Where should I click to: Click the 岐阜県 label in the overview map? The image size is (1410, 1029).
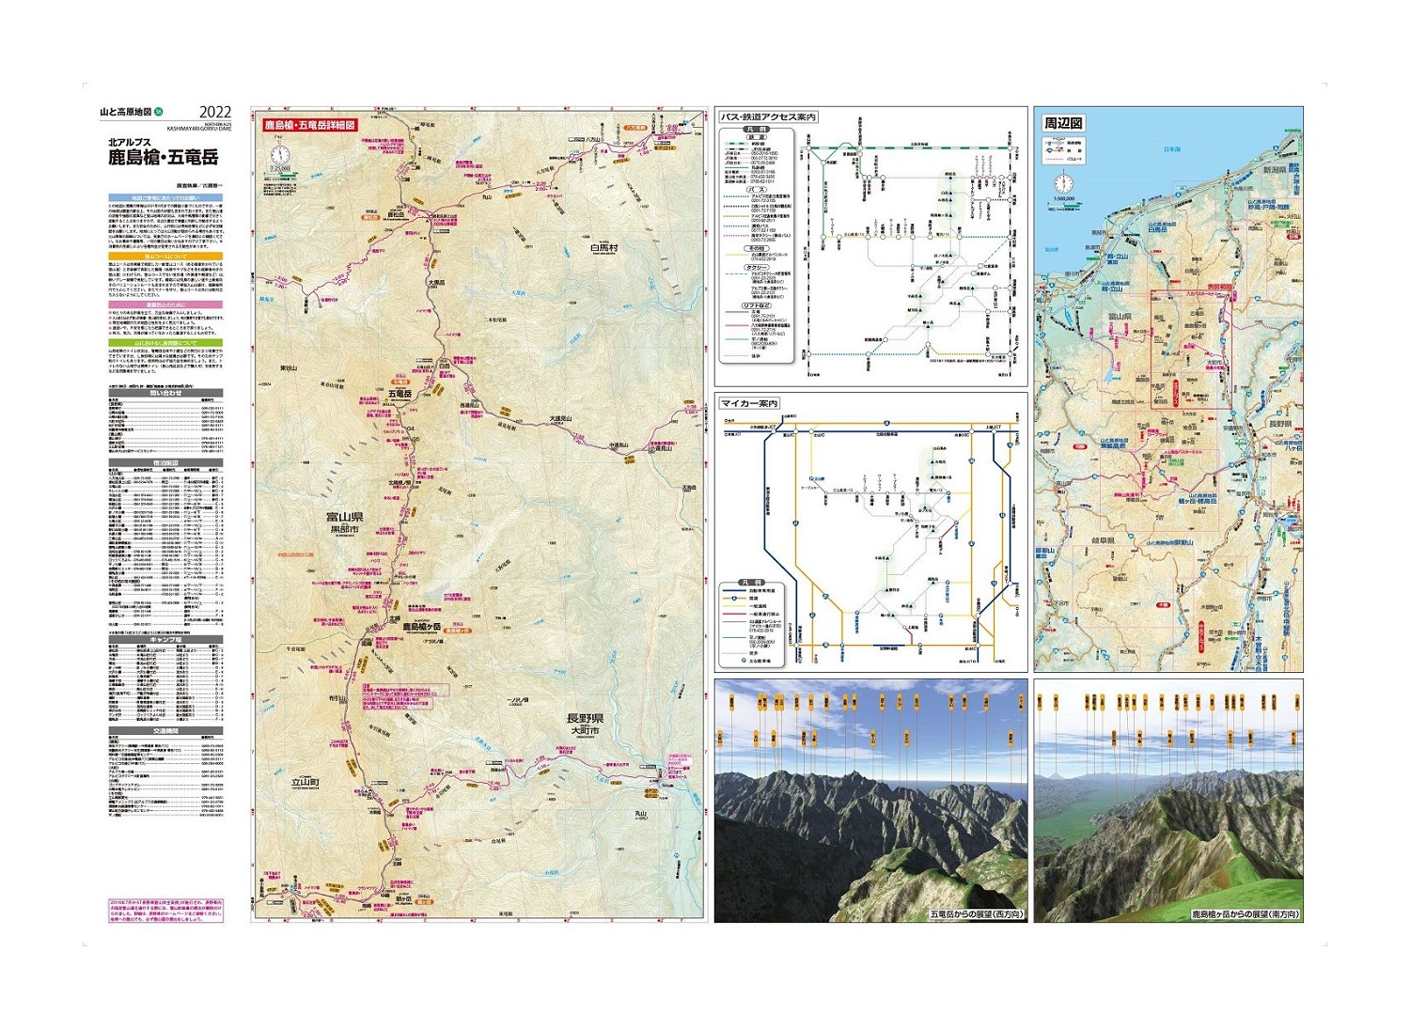[x=1104, y=540]
